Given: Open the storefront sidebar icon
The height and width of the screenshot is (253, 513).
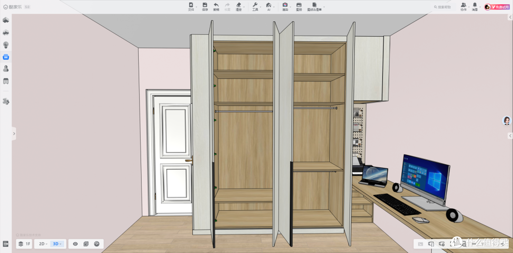Looking at the screenshot, I should 6,81.
